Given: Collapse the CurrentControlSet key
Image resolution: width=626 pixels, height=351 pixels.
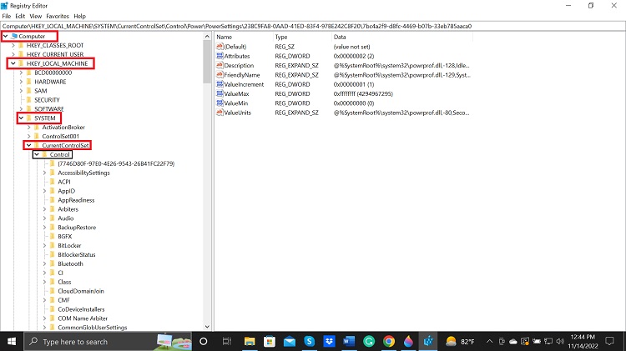Looking at the screenshot, I should (28, 146).
